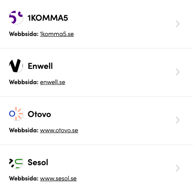
Task: Open the Sesol row arrow
Action: pos(177,168)
